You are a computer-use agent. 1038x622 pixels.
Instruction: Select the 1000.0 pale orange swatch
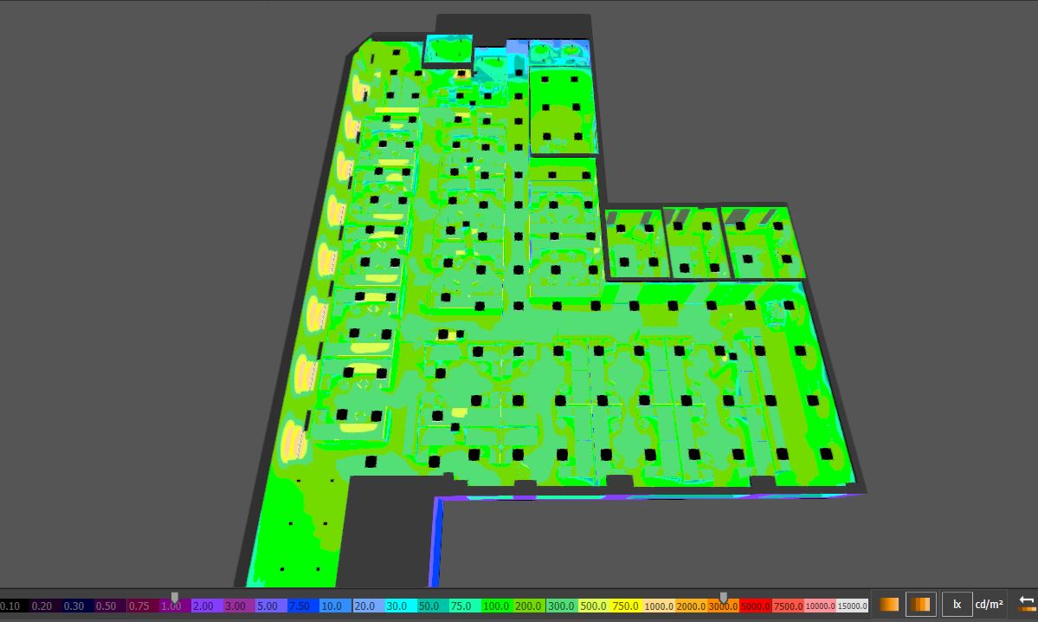658,606
